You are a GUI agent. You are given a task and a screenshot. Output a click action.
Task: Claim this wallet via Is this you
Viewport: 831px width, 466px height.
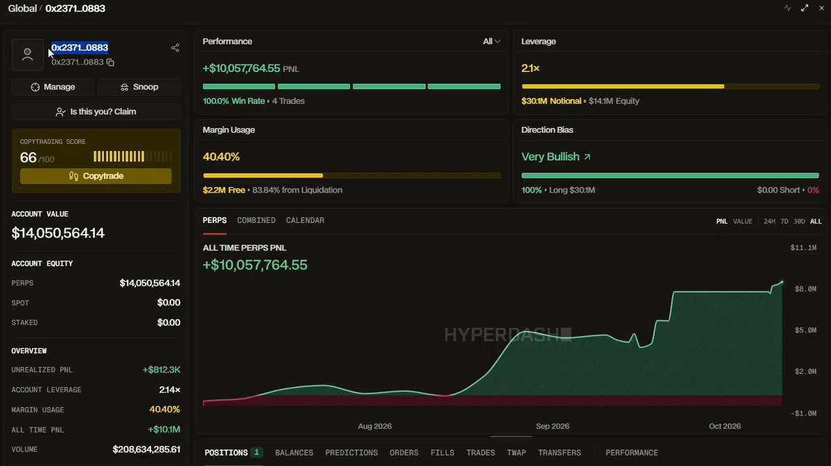coord(96,111)
